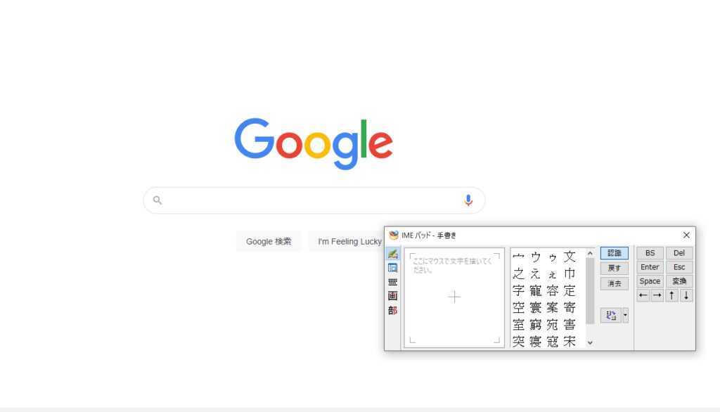Select the radical 部 lookup icon
The height and width of the screenshot is (412, 720).
[x=392, y=311]
